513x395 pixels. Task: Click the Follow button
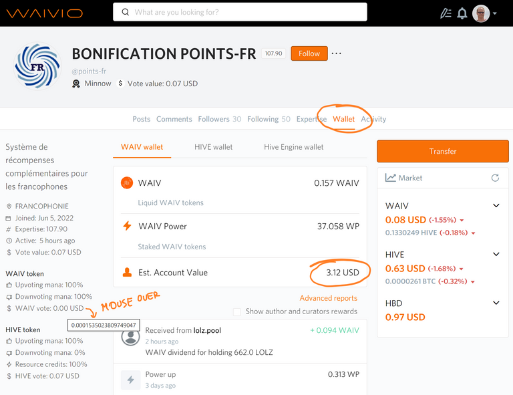(309, 53)
